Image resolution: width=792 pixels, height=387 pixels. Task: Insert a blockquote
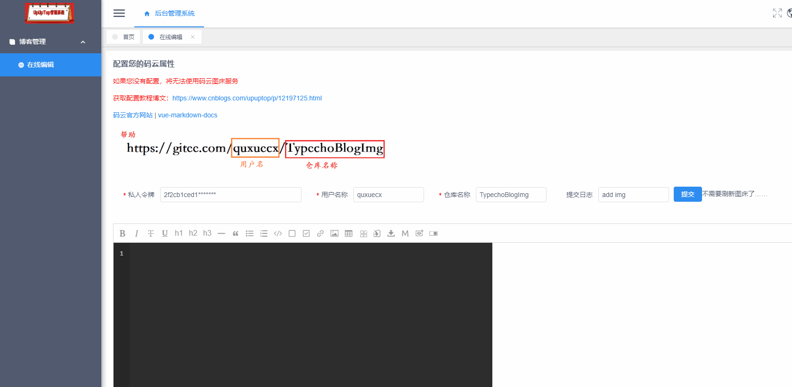(236, 233)
